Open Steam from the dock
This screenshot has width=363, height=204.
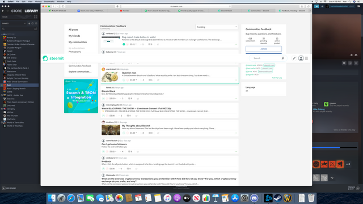click(278, 198)
